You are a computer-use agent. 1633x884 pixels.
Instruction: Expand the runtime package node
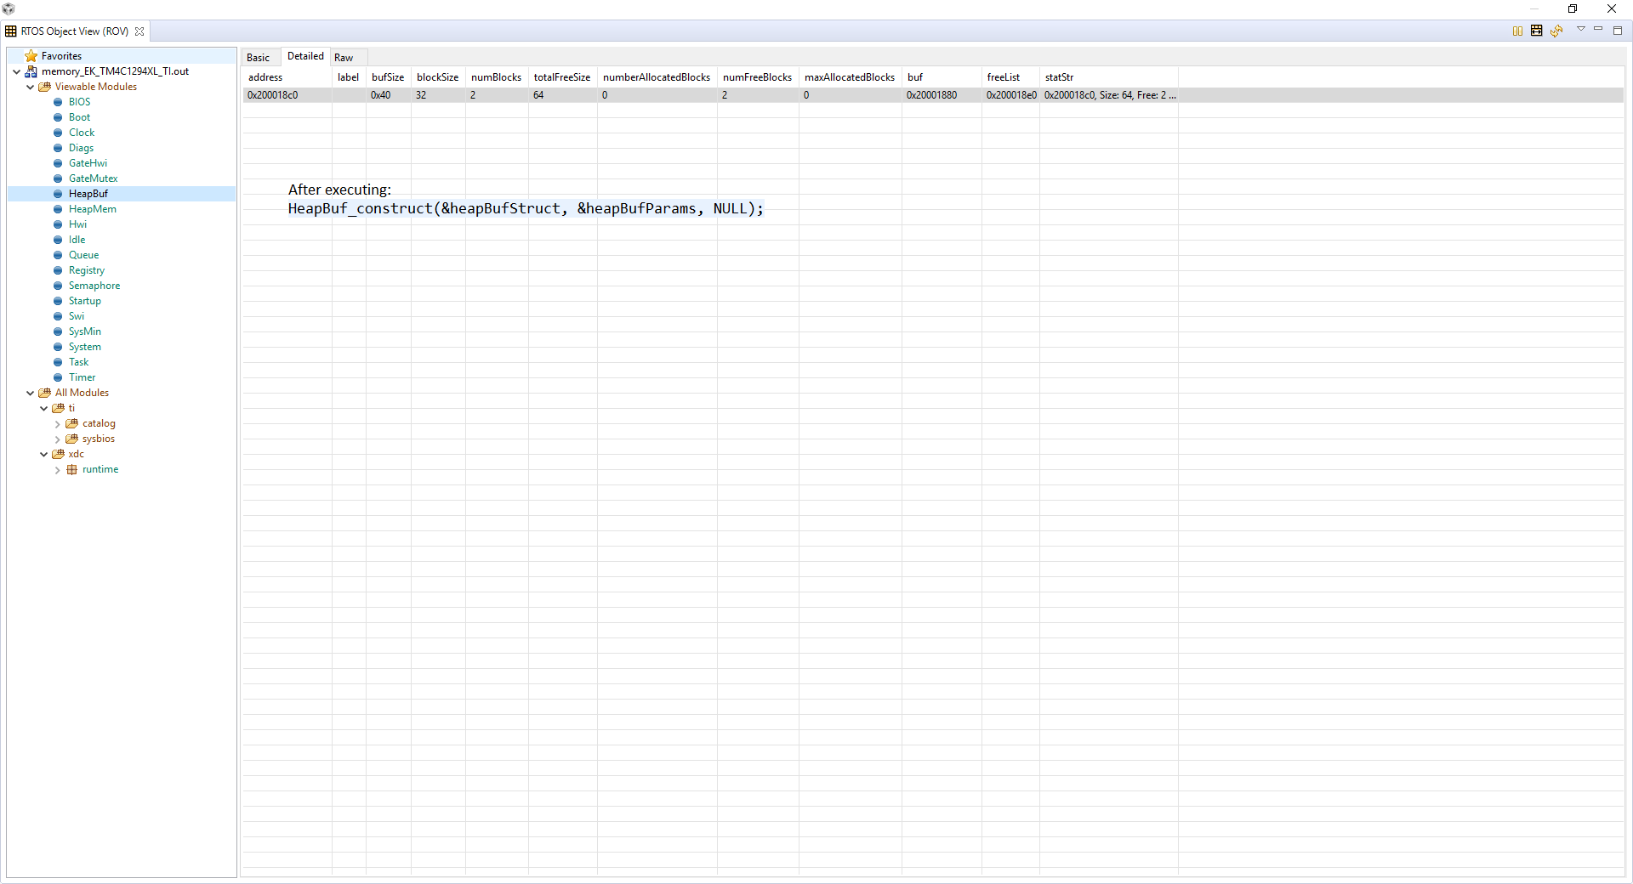point(58,469)
